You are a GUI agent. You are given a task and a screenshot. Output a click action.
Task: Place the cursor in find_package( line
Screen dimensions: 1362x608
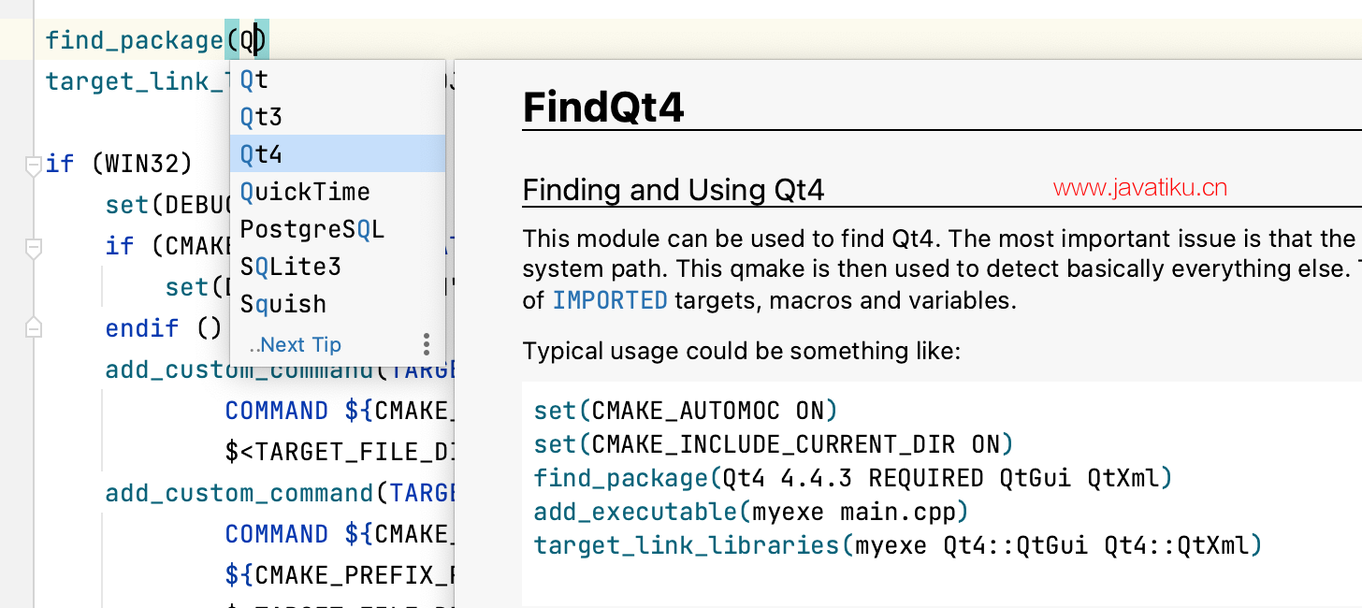[x=156, y=40]
